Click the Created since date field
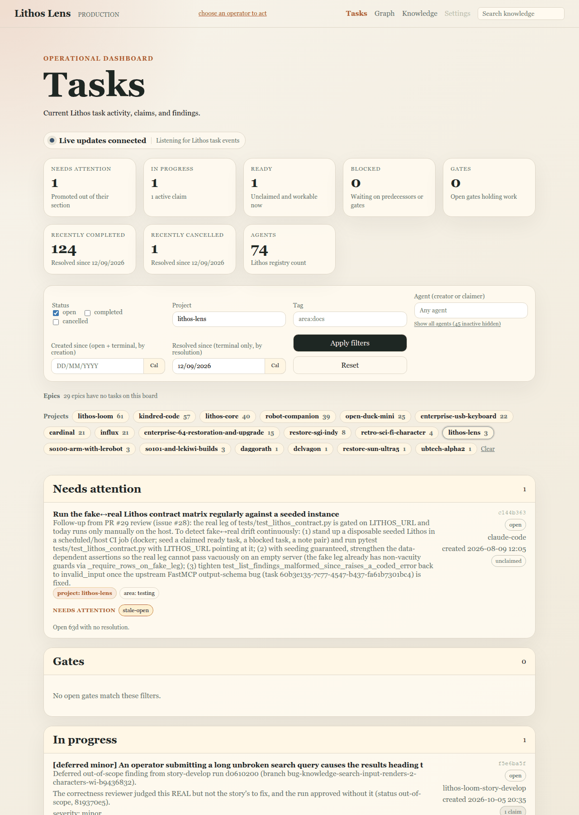 (98, 366)
